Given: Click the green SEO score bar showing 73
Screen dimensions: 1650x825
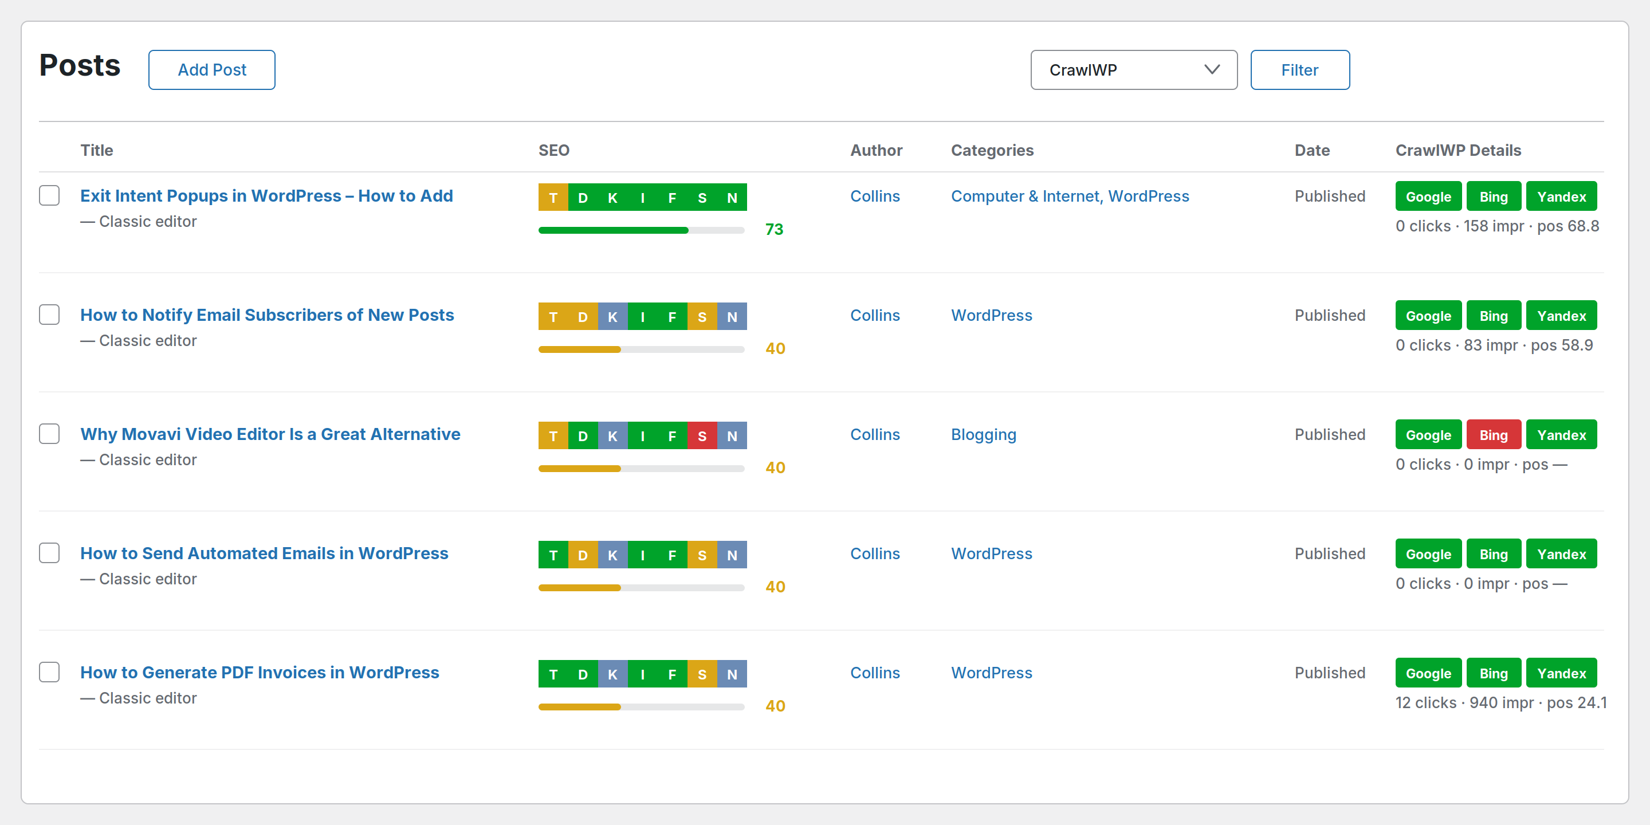Looking at the screenshot, I should pyautogui.click(x=641, y=230).
